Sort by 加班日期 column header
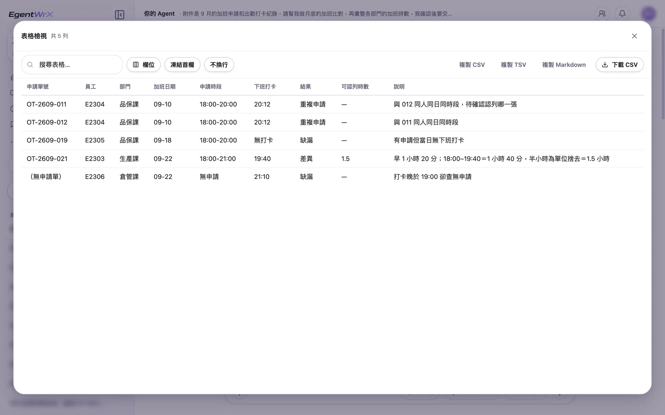665x415 pixels. [165, 87]
